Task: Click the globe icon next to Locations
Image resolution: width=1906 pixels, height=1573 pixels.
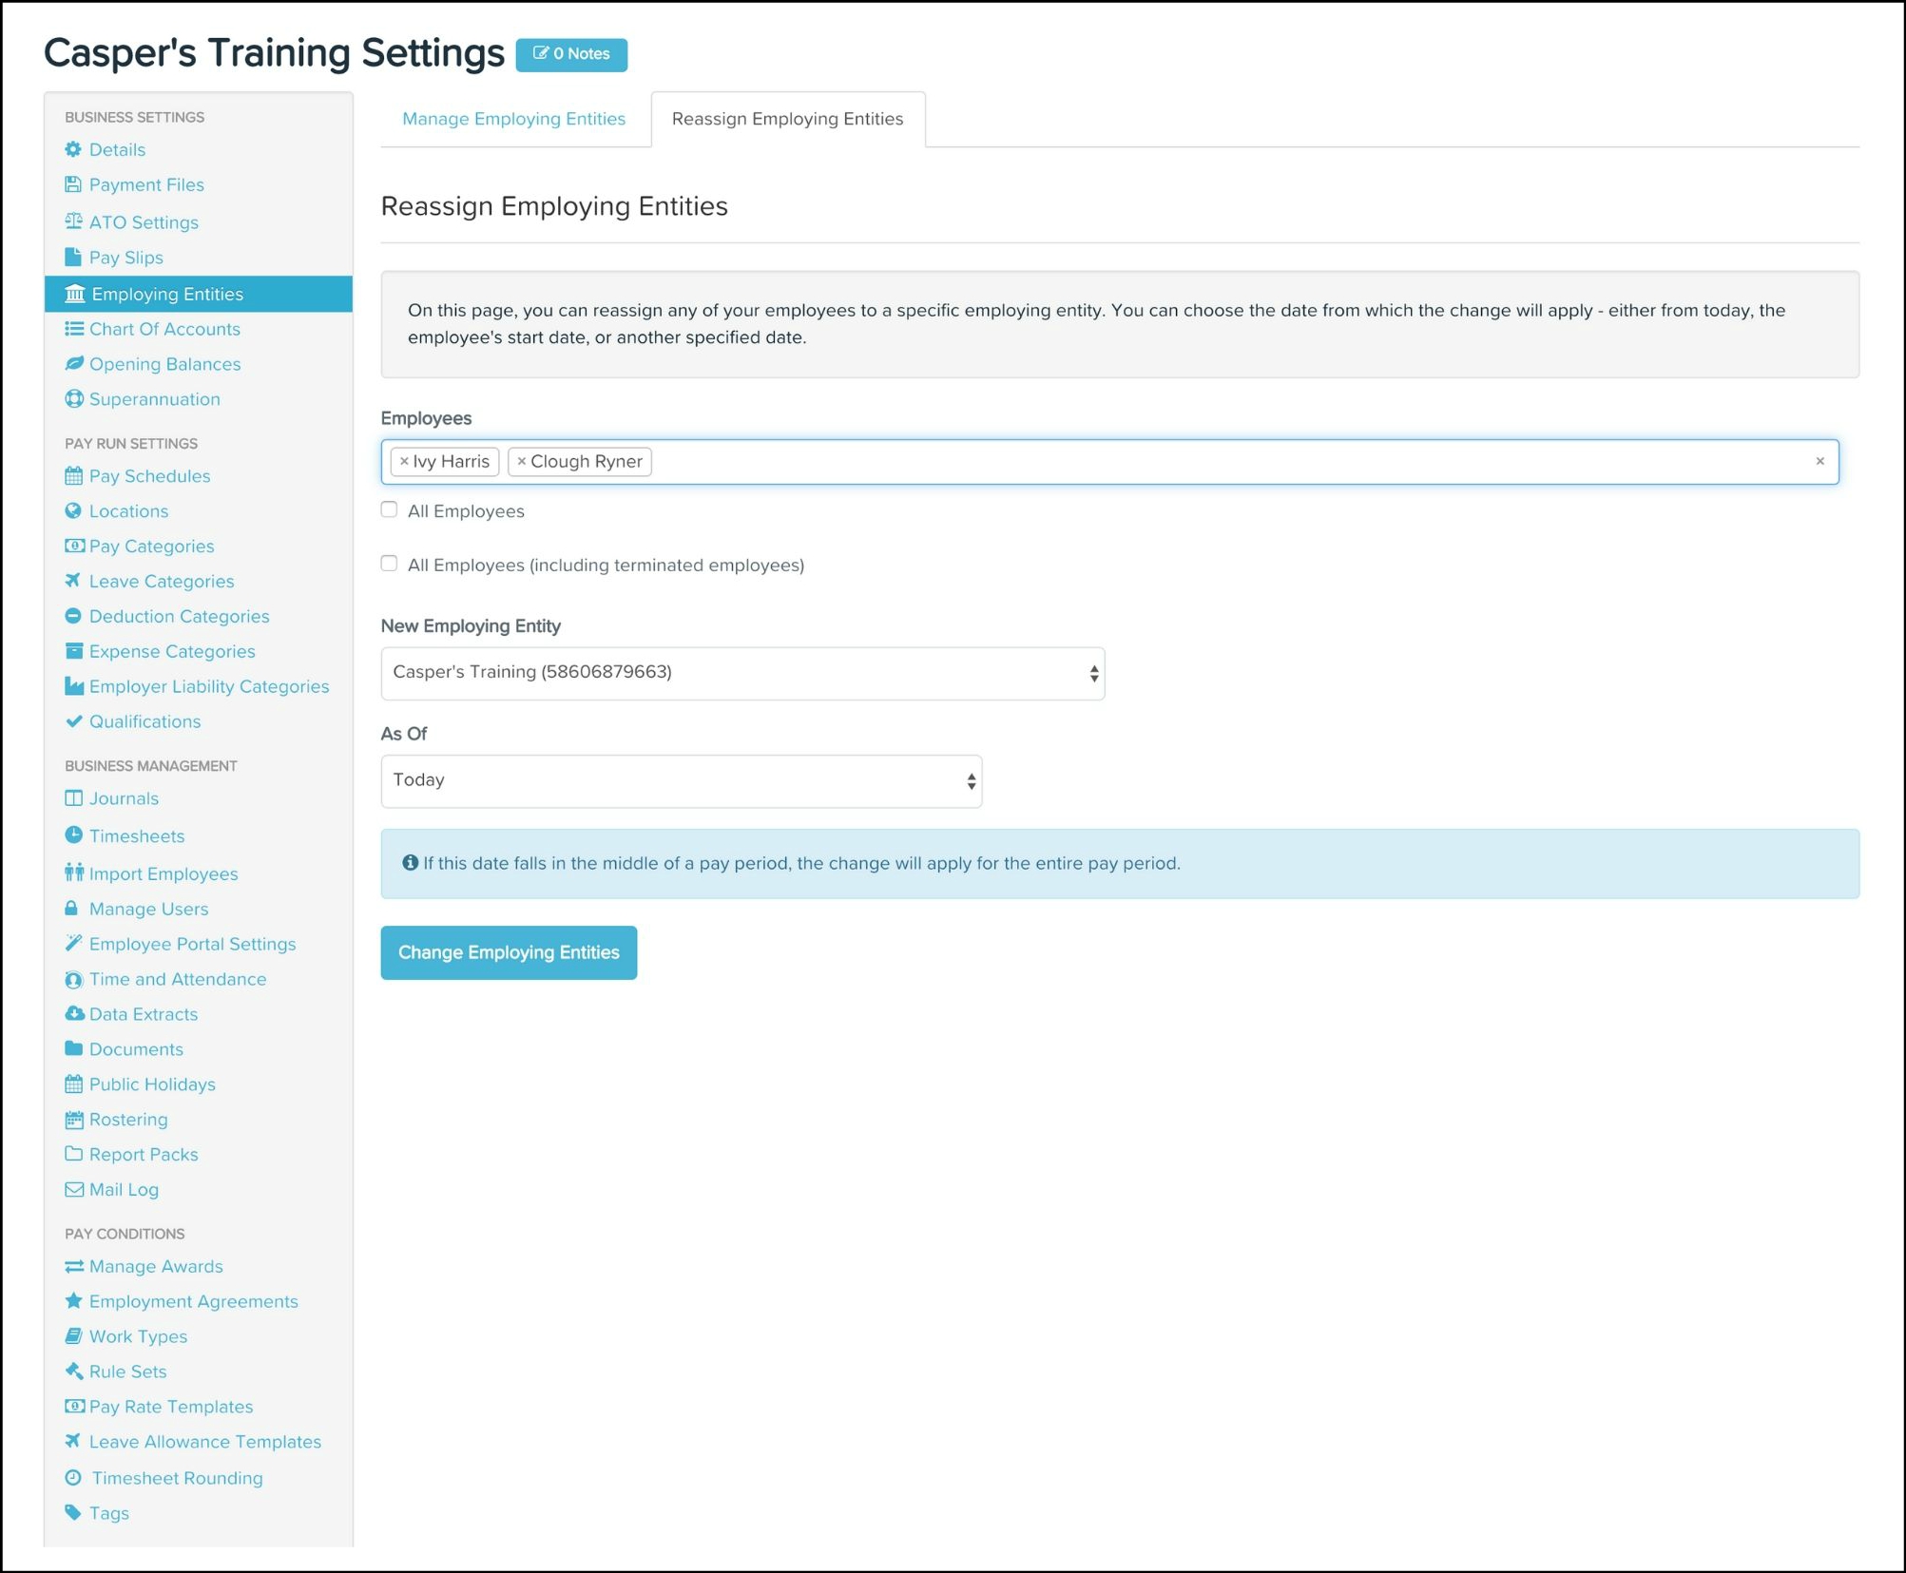Action: (x=73, y=511)
